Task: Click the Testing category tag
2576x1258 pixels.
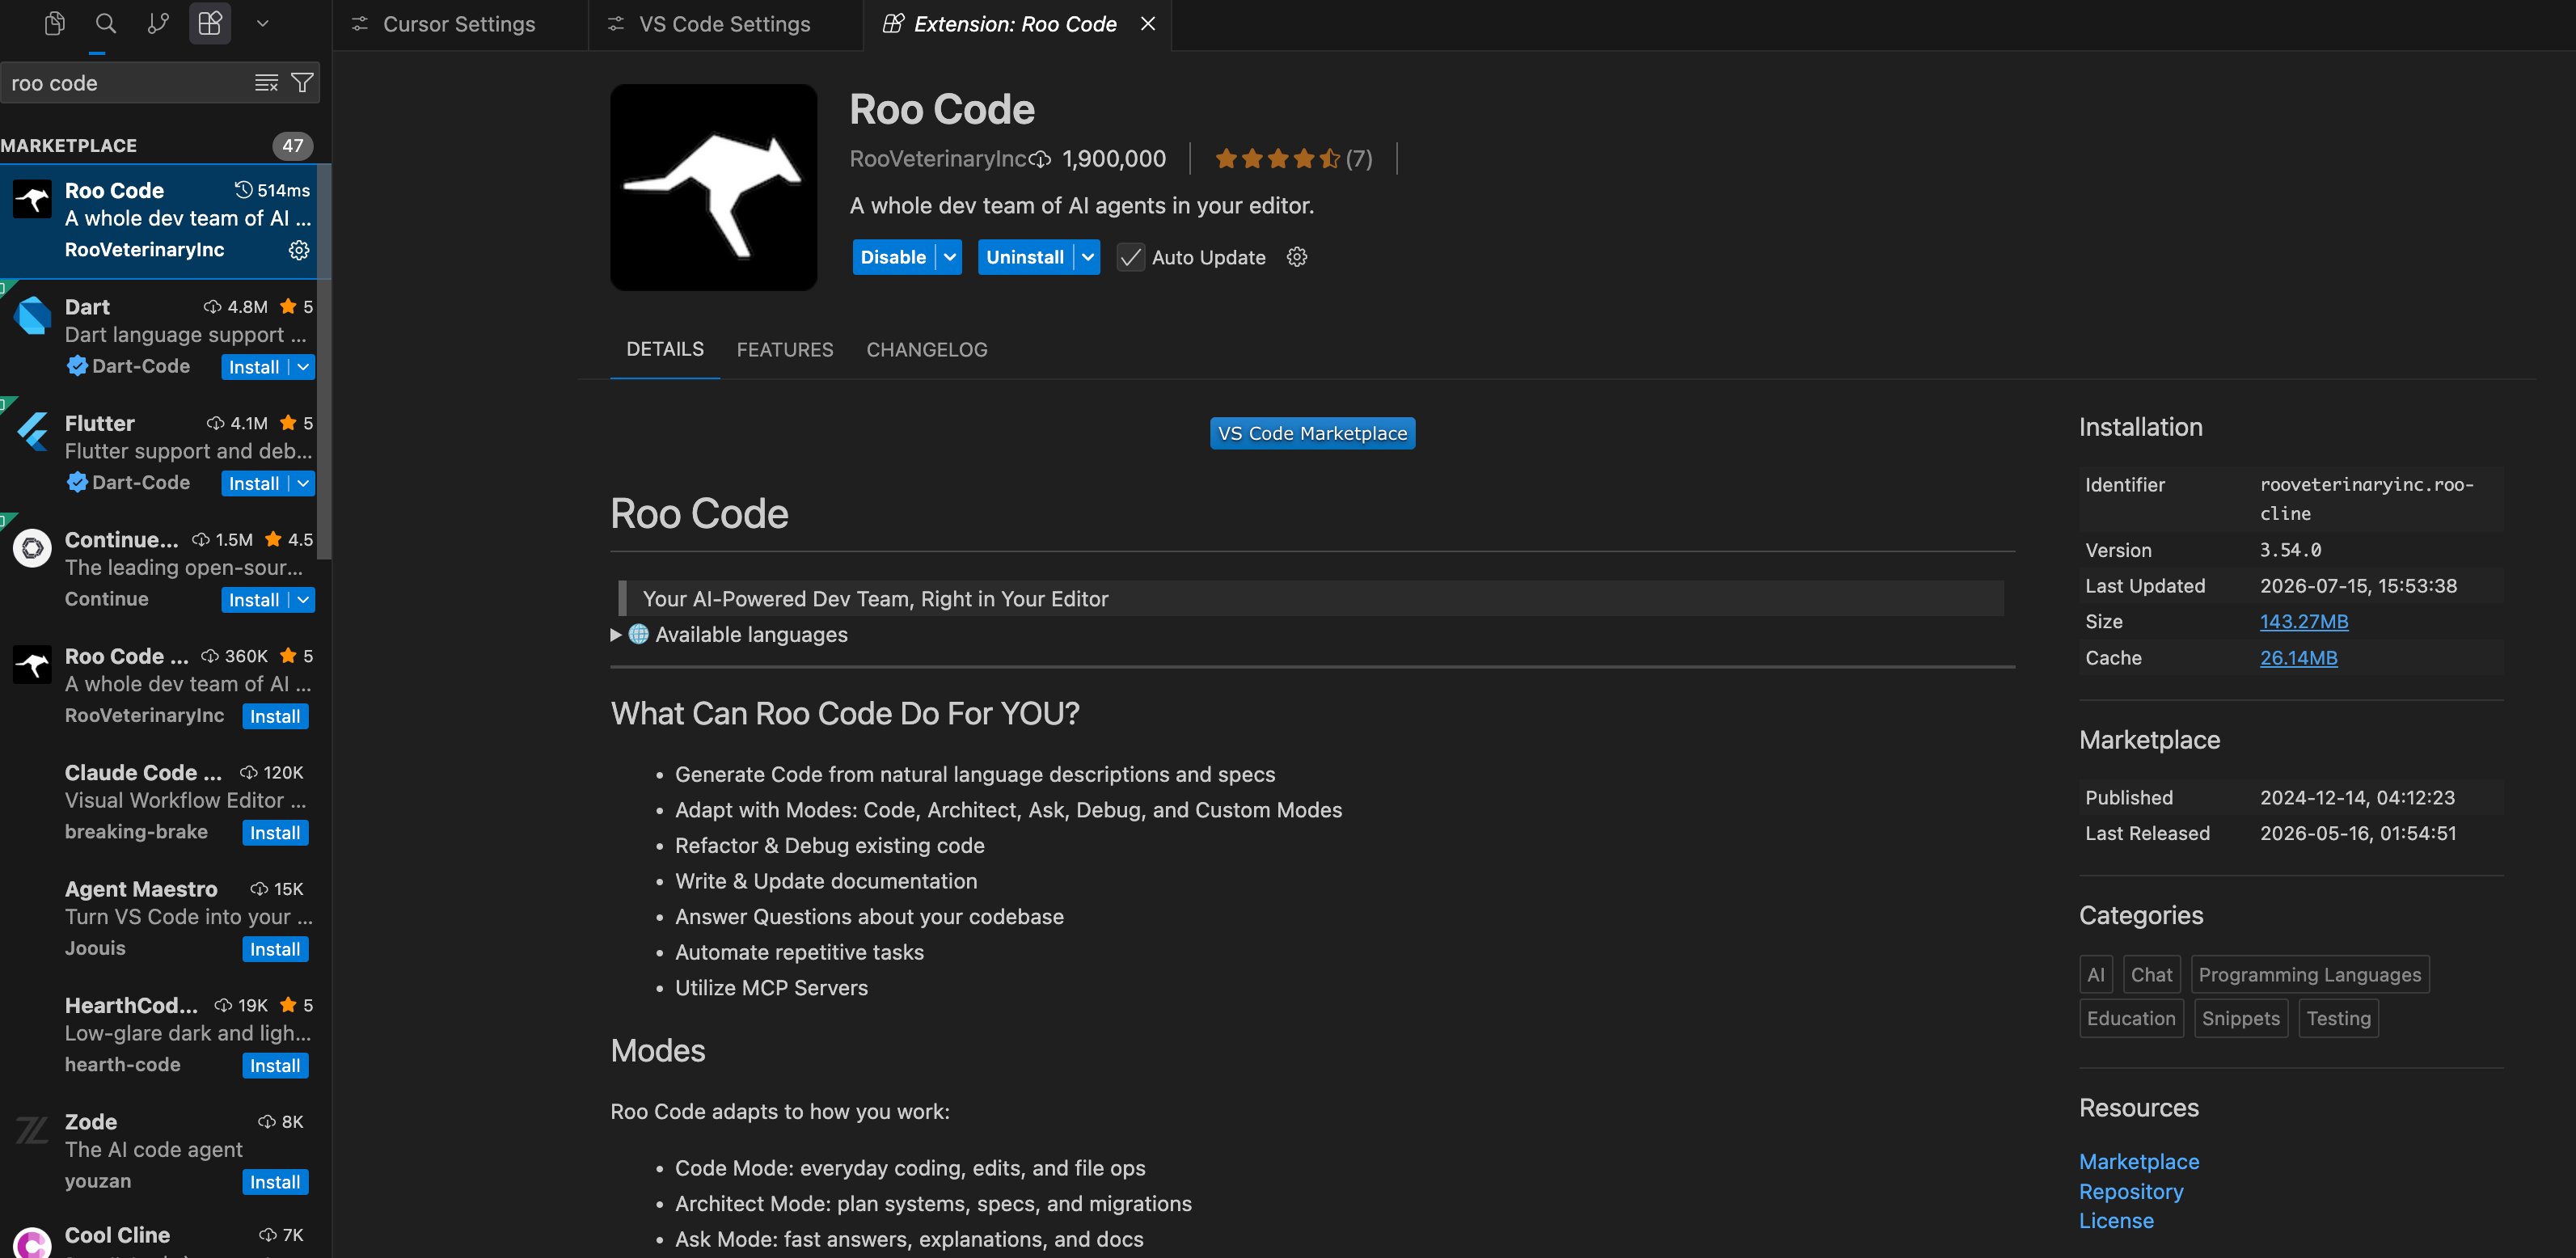Action: pos(2338,1018)
